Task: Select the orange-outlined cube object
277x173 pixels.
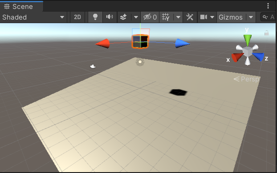Action: (140, 41)
